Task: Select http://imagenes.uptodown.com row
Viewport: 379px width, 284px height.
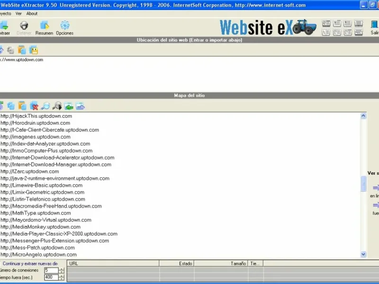Action: 36,137
